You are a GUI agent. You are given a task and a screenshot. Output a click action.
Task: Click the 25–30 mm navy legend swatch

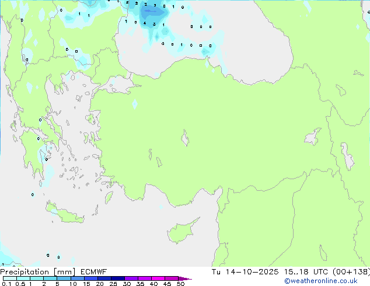[x=117, y=278]
